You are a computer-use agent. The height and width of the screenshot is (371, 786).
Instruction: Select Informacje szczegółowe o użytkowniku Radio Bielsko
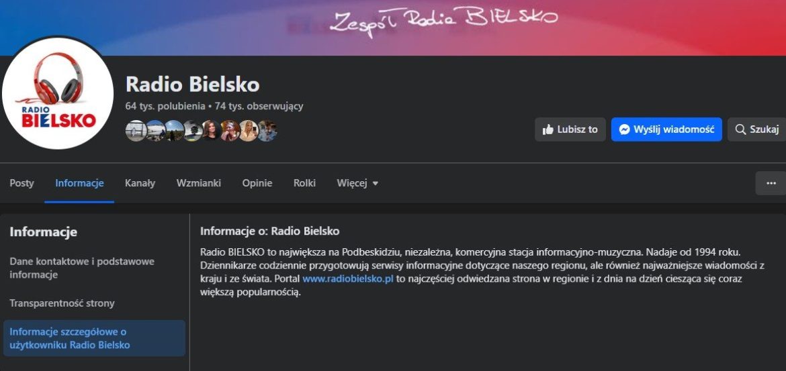point(94,338)
